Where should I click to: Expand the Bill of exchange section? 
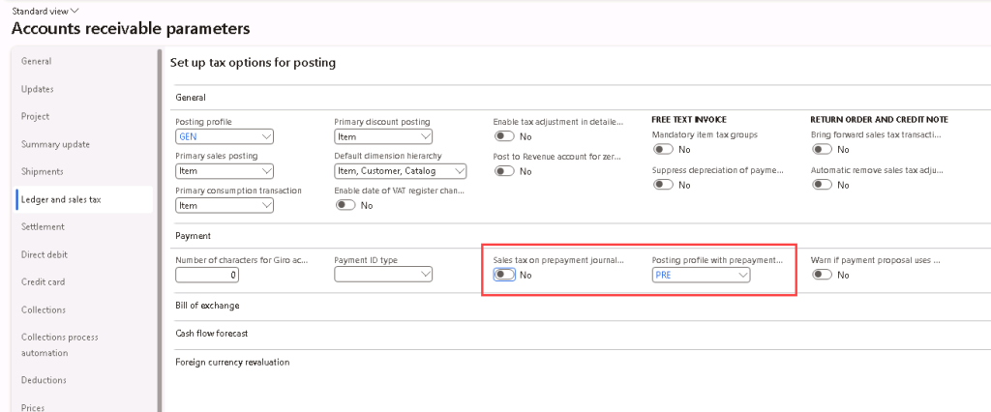pos(207,306)
